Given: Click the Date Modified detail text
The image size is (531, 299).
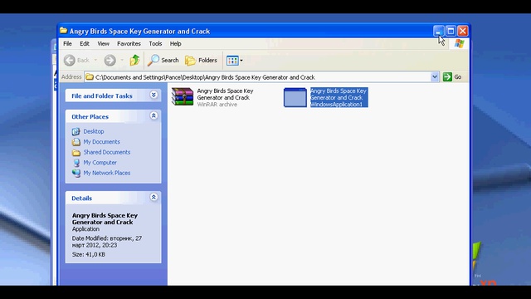Looking at the screenshot, I should point(107,242).
